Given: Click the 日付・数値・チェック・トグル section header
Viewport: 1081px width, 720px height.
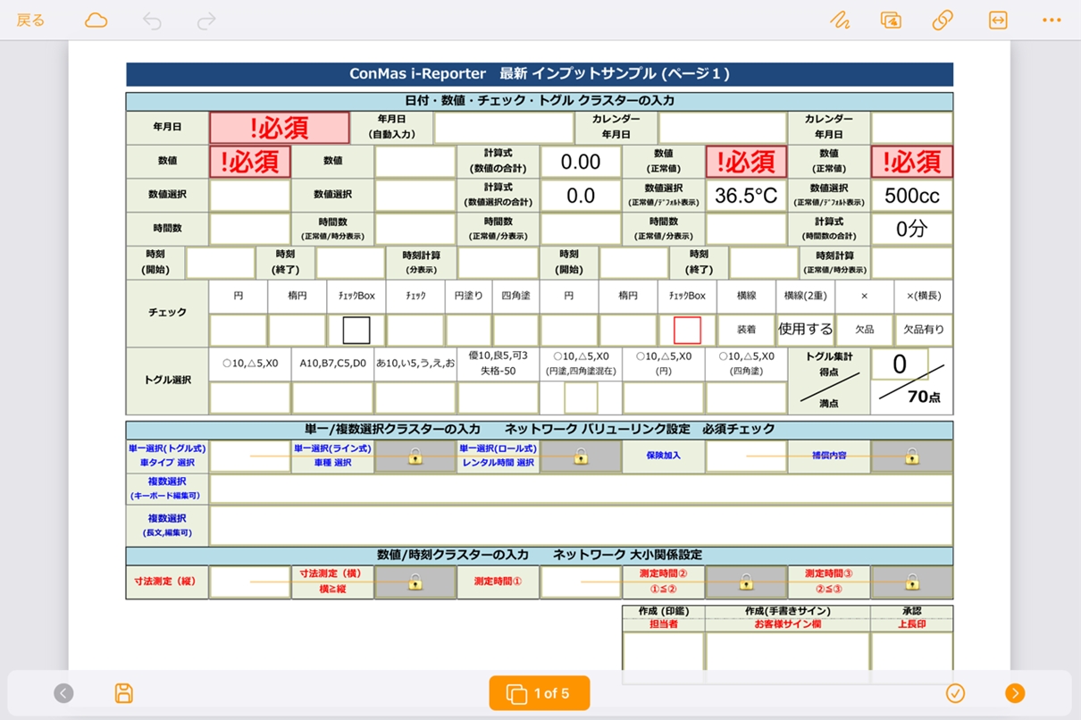Looking at the screenshot, I should (x=540, y=101).
